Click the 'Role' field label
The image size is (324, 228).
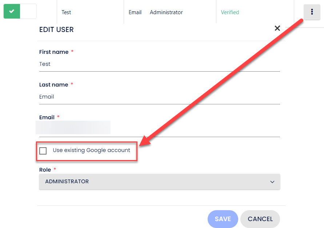45,170
